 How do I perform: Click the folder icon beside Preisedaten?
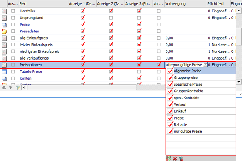tap(4, 31)
